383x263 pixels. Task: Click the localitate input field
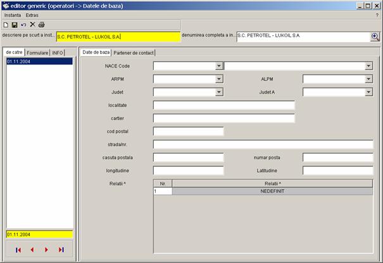pyautogui.click(x=223, y=105)
